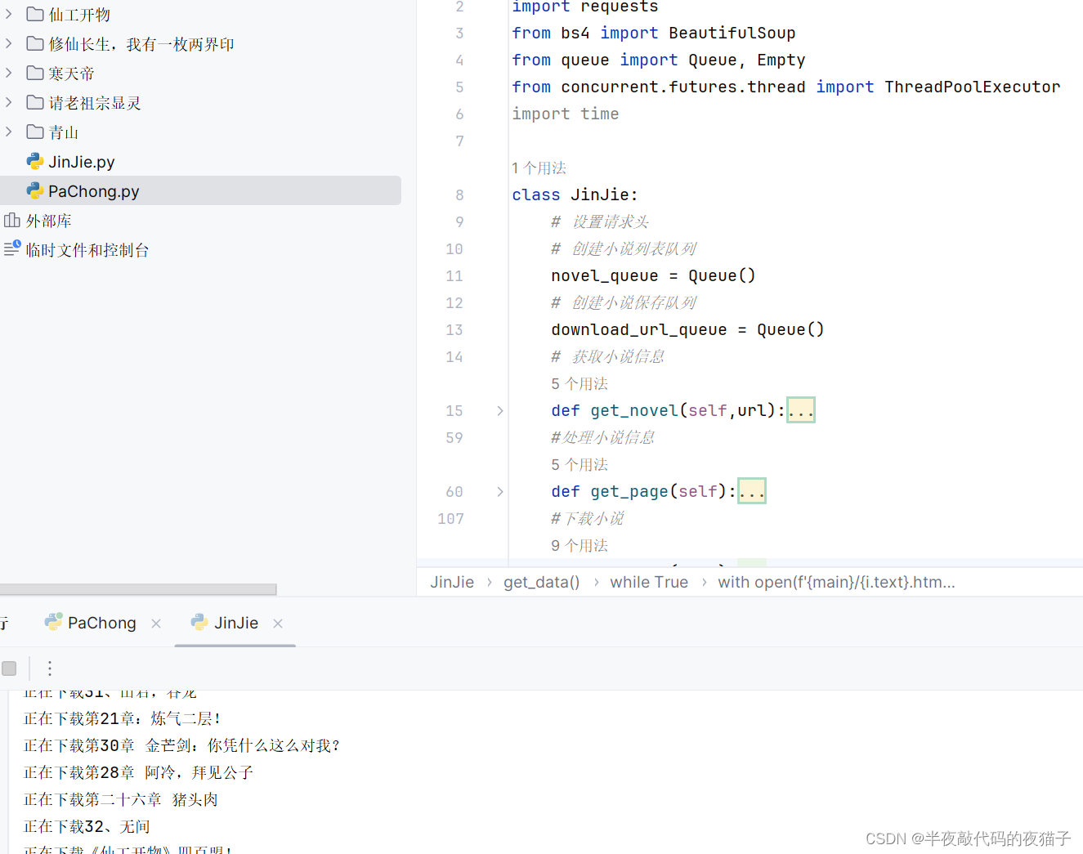Select the 寒天帝 folder icon
The width and height of the screenshot is (1083, 854).
(35, 73)
